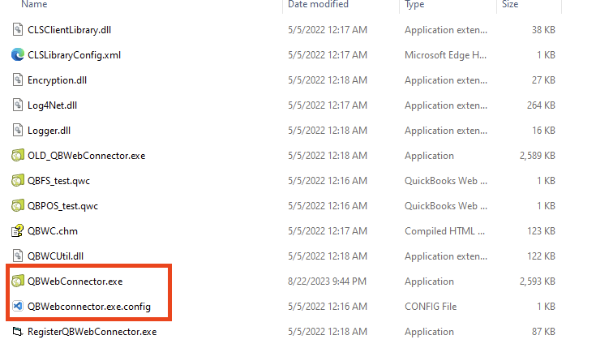Select the Logger.dll file icon
Viewport: 596px width, 361px height.
coord(18,130)
